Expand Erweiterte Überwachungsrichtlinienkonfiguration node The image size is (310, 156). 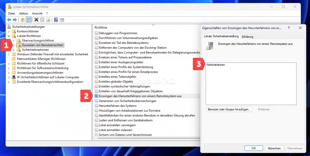coord(9,82)
